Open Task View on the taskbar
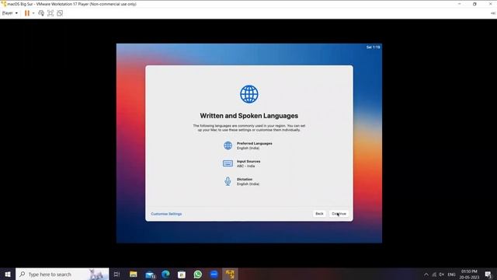This screenshot has height=280, width=497. (x=116, y=274)
